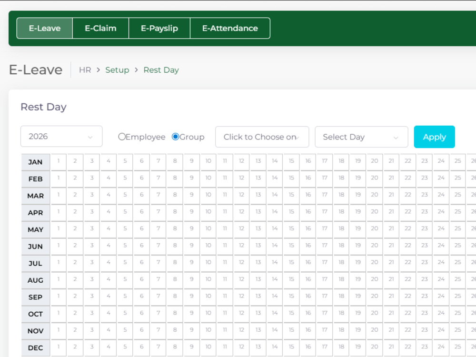
Task: Click the DEC month header
Action: 36,348
